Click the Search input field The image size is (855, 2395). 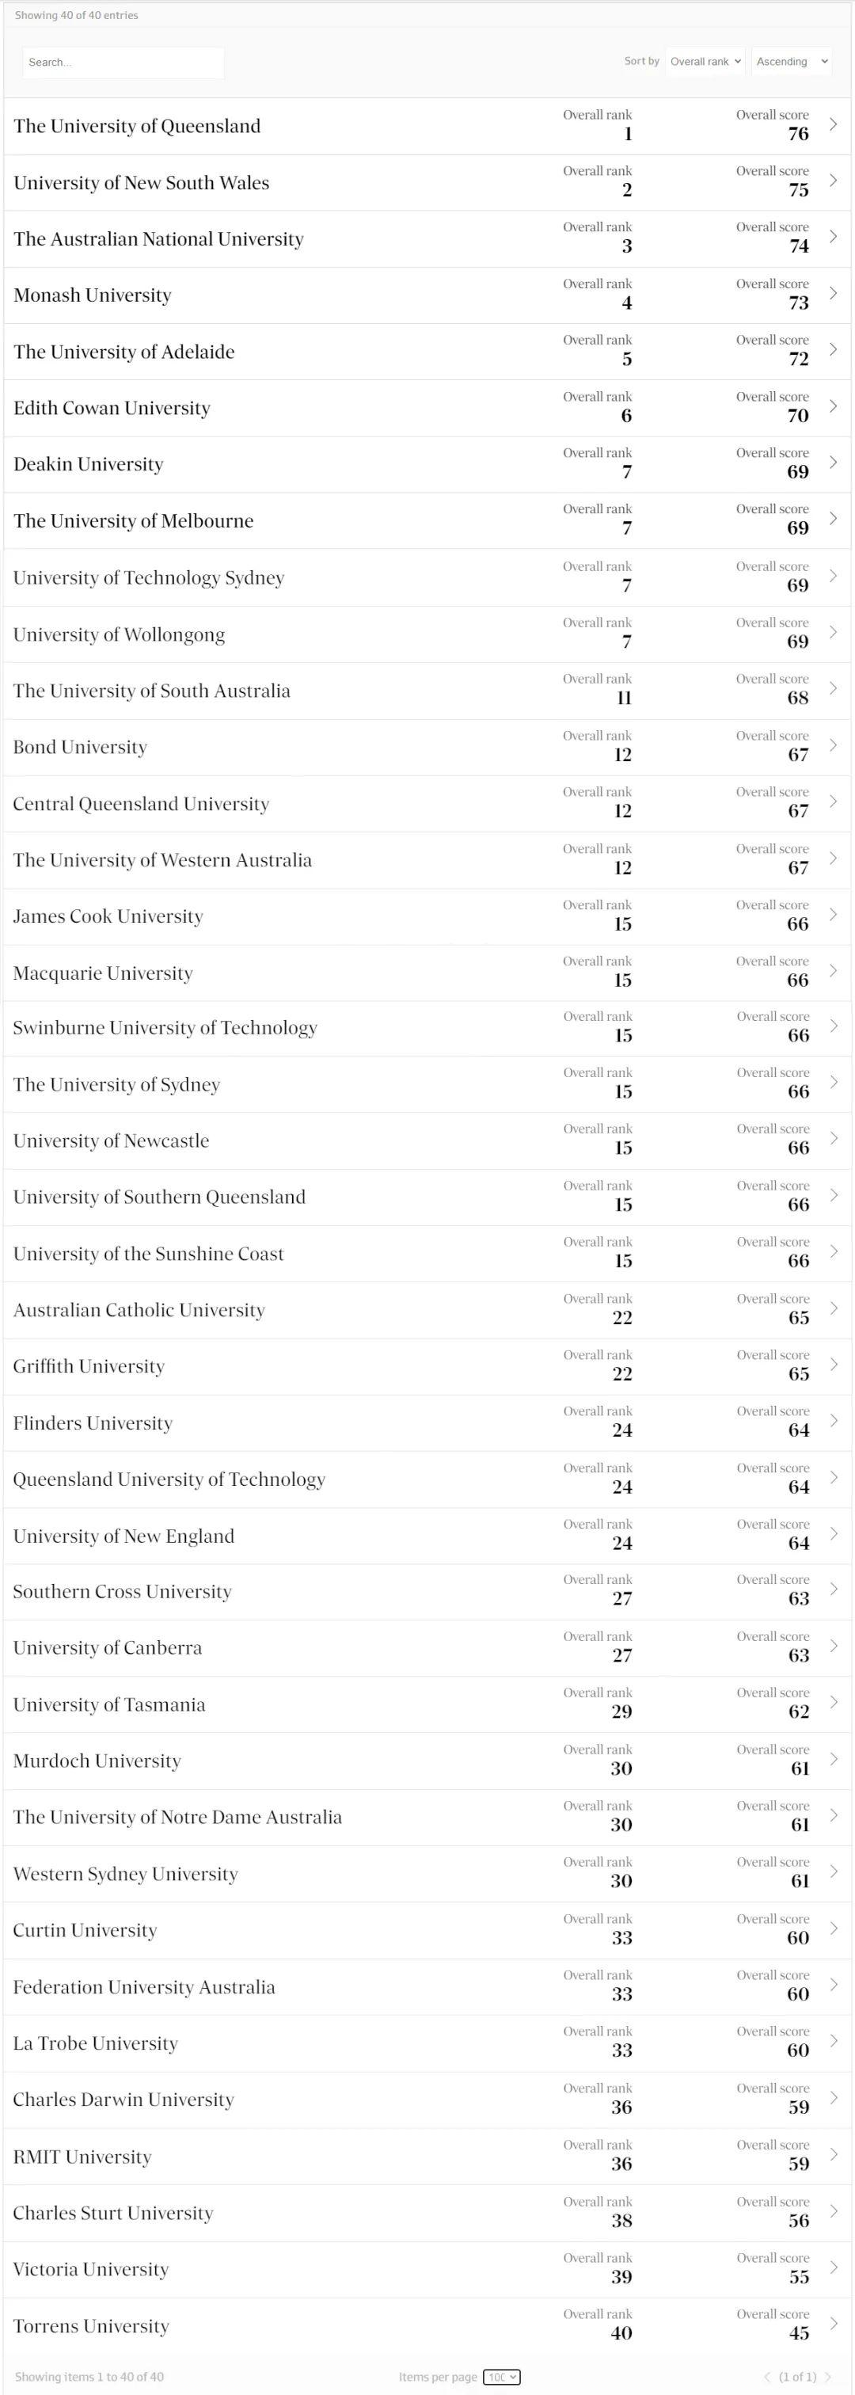pyautogui.click(x=123, y=63)
